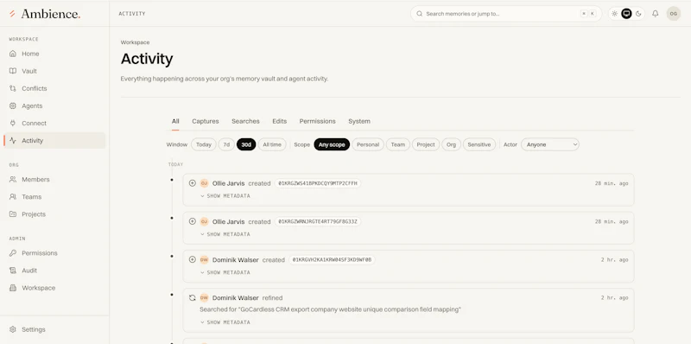
Task: Open Settings gear at sidebar bottom
Action: tap(54, 329)
